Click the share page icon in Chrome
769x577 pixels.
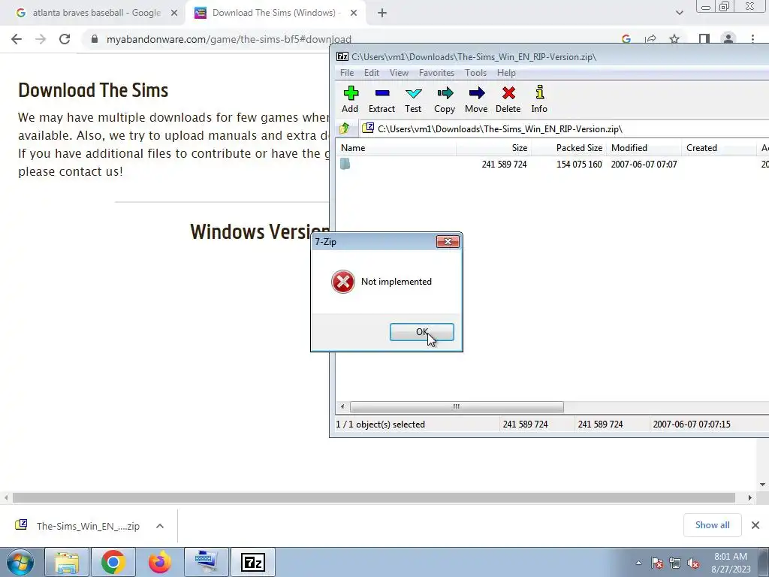(x=651, y=39)
